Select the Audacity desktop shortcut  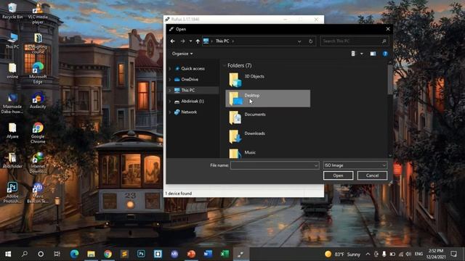coord(38,101)
